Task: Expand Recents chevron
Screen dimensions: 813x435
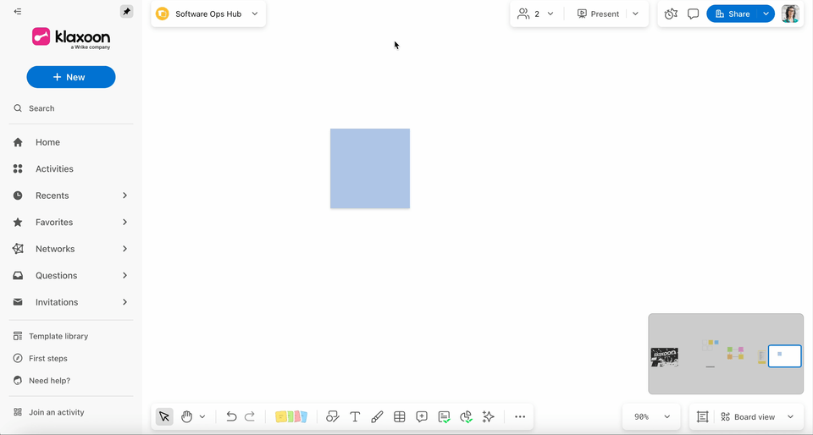Action: 125,195
